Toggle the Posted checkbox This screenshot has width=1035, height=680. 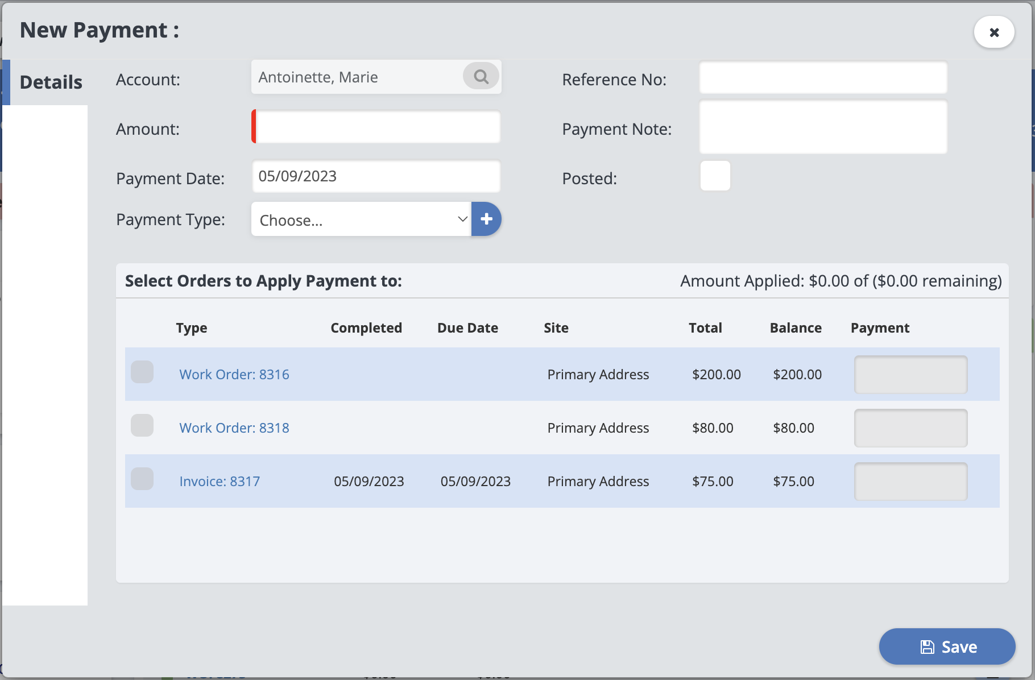[715, 176]
